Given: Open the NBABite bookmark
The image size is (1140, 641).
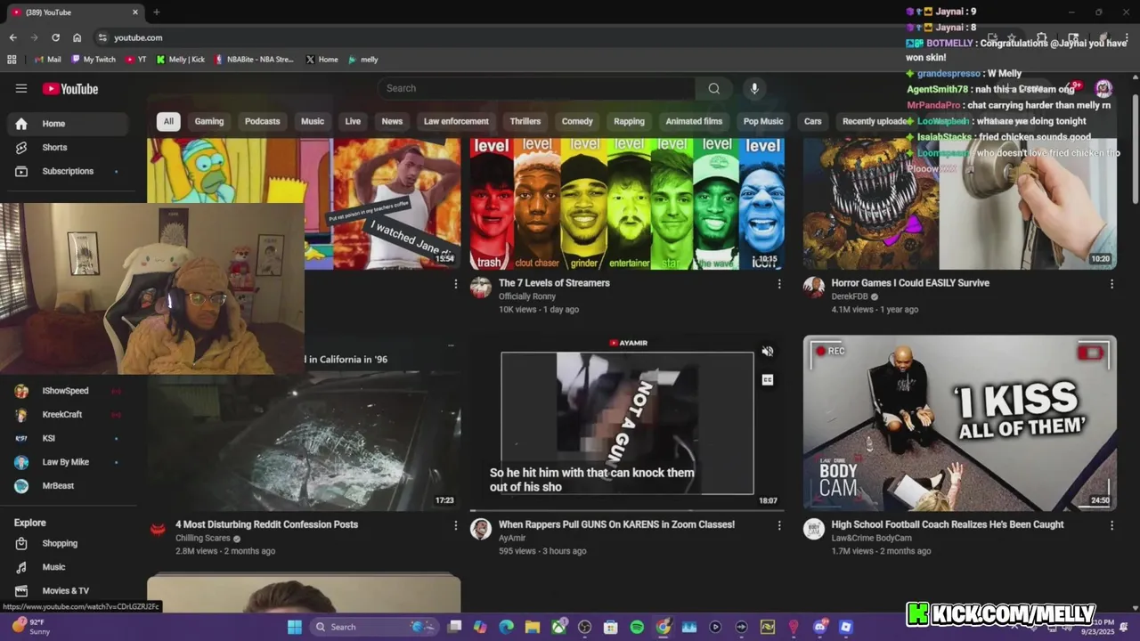Looking at the screenshot, I should click(x=254, y=60).
